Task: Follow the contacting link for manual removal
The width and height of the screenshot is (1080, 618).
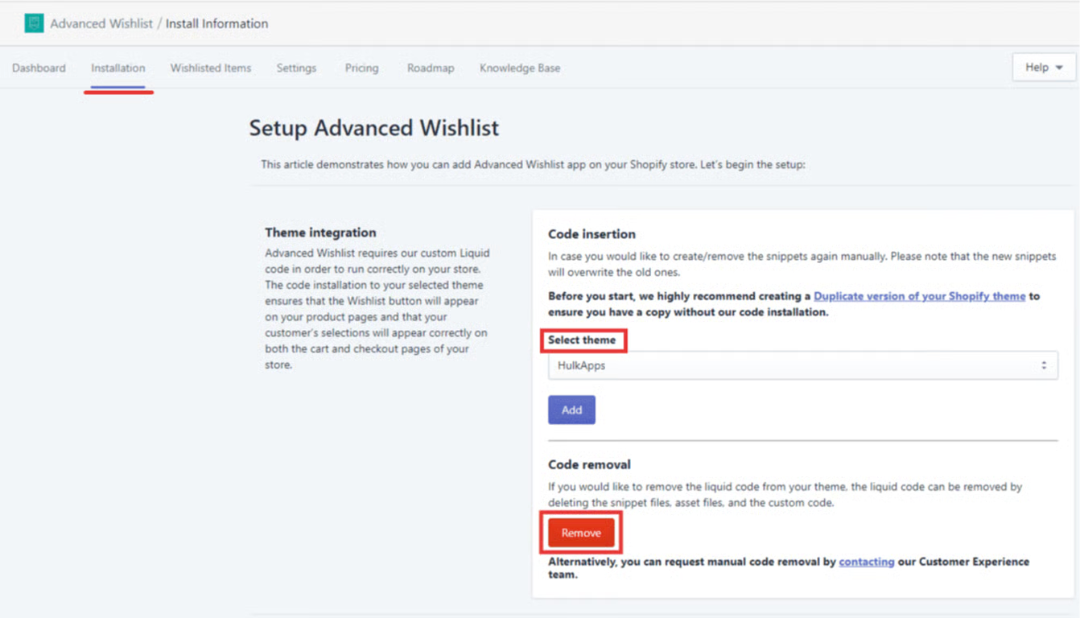Action: tap(867, 562)
